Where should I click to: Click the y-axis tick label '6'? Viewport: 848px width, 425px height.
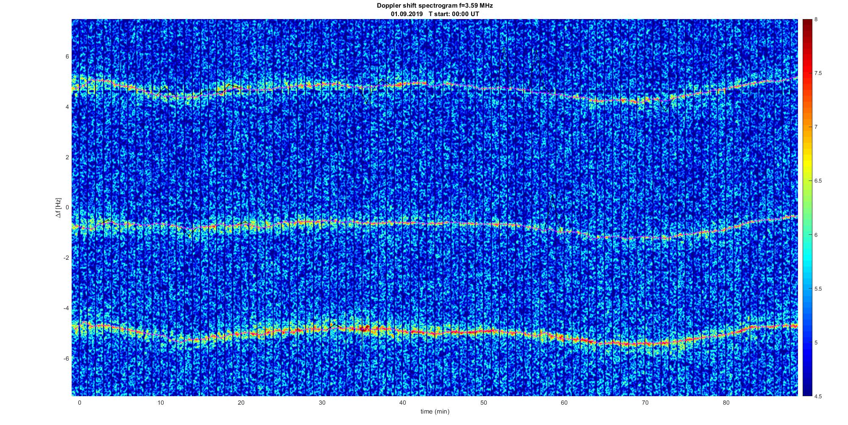pyautogui.click(x=67, y=57)
